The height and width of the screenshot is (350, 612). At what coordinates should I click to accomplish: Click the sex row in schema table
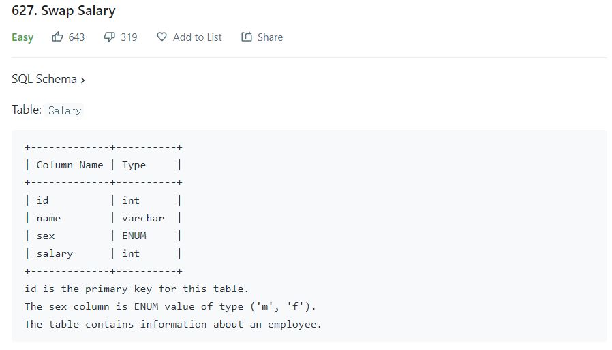[103, 236]
